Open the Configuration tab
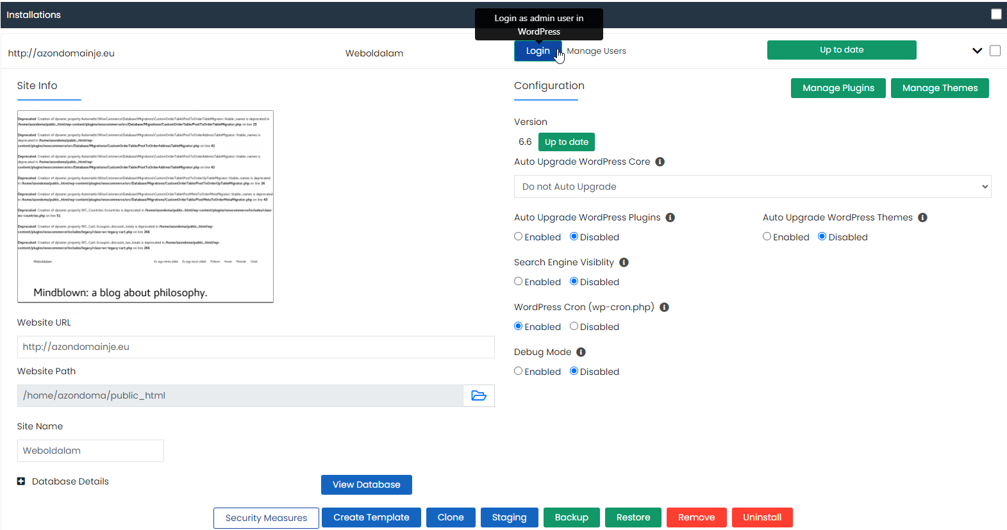The image size is (1007, 530). 549,86
